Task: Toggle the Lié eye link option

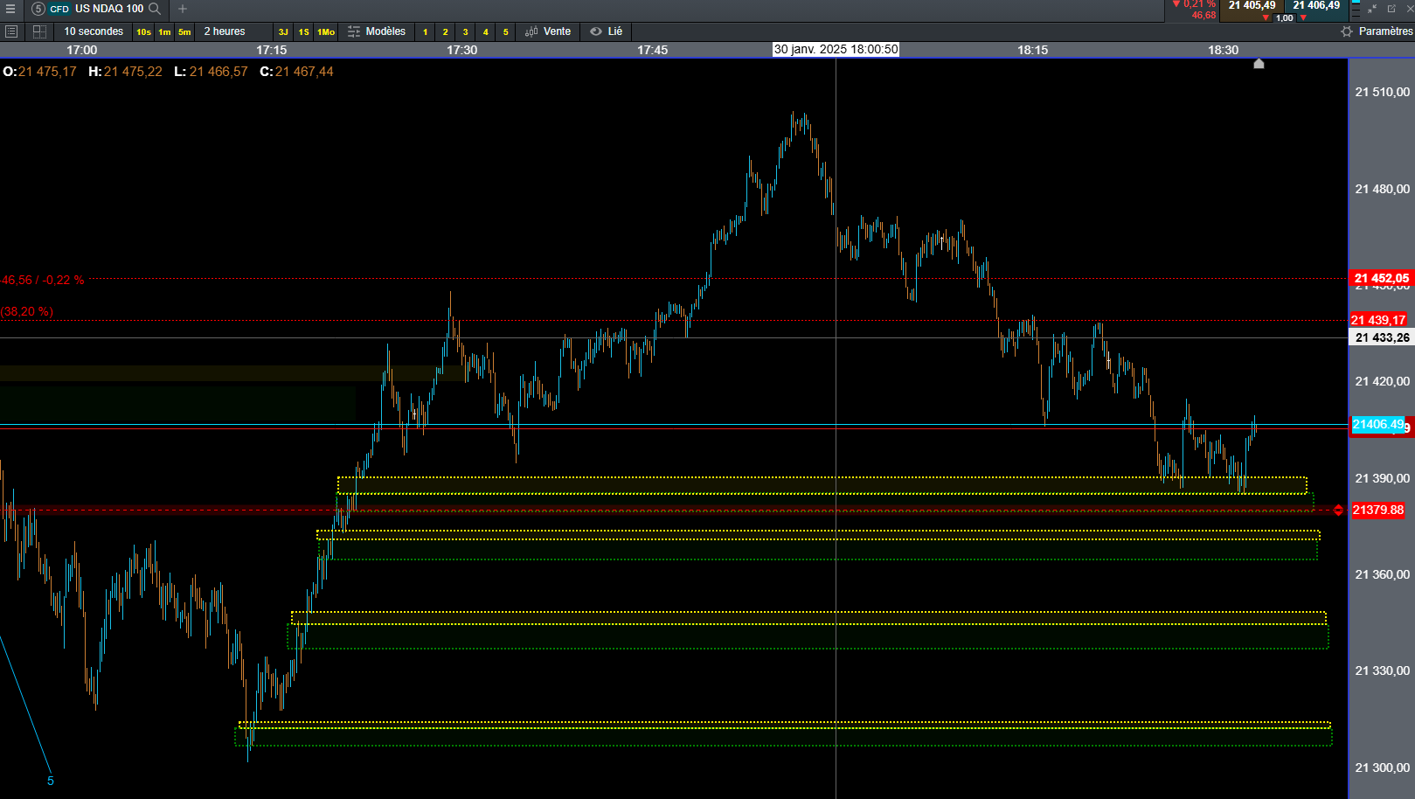Action: click(607, 31)
